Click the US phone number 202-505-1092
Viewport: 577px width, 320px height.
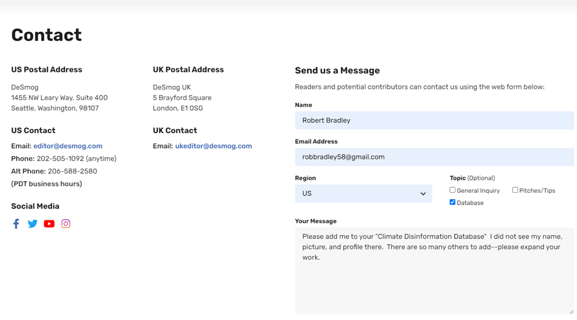[x=61, y=158]
